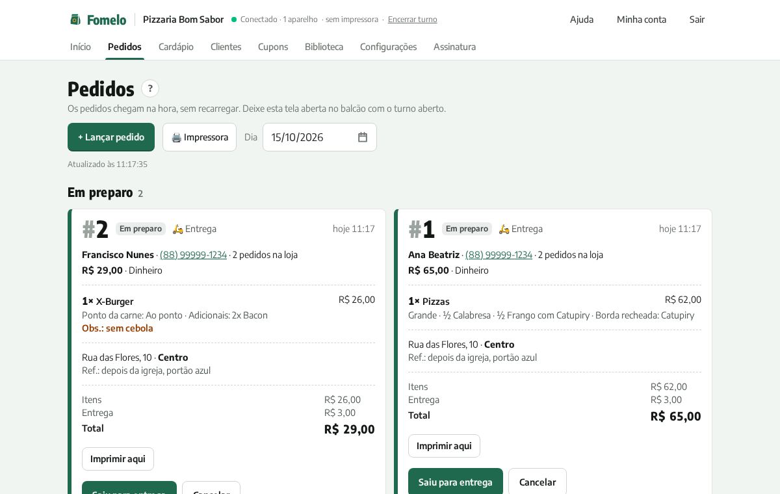Click customer name Ana Beatriz
This screenshot has height=494, width=780.
(434, 255)
